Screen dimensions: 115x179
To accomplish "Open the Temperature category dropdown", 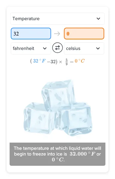I will point(57,19).
